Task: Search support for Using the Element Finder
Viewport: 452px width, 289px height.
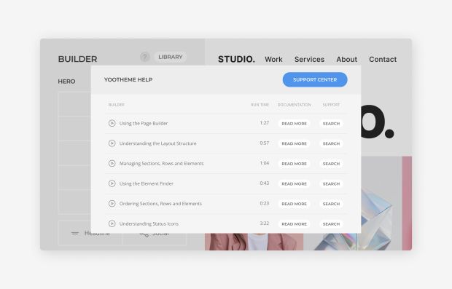Action: [x=331, y=183]
